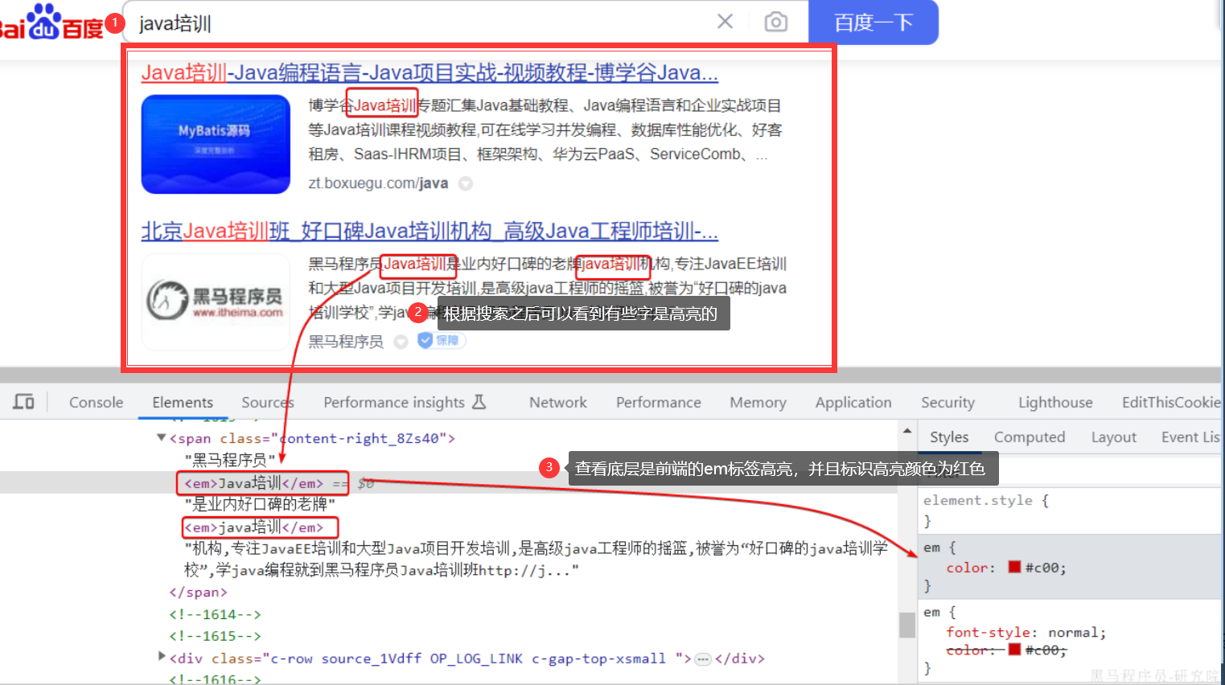Select the "是业内好口碑的老牌" text node
1225x685 pixels.
click(260, 504)
